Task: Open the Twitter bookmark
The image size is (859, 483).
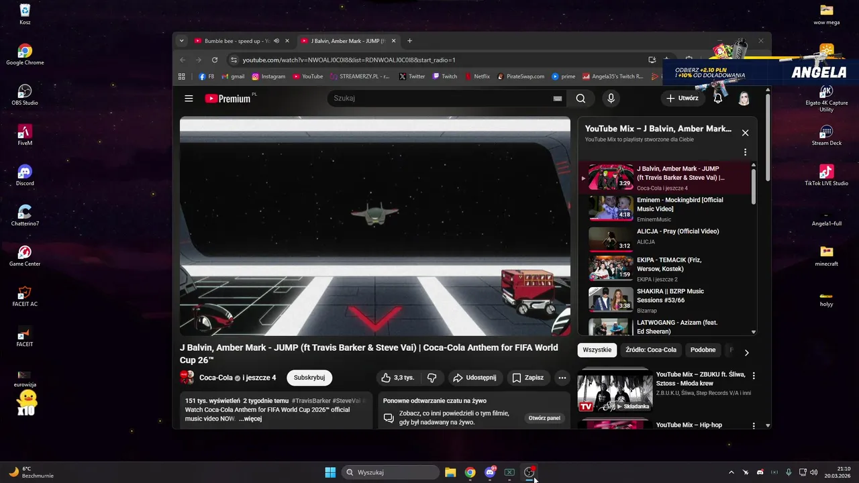Action: pos(412,76)
